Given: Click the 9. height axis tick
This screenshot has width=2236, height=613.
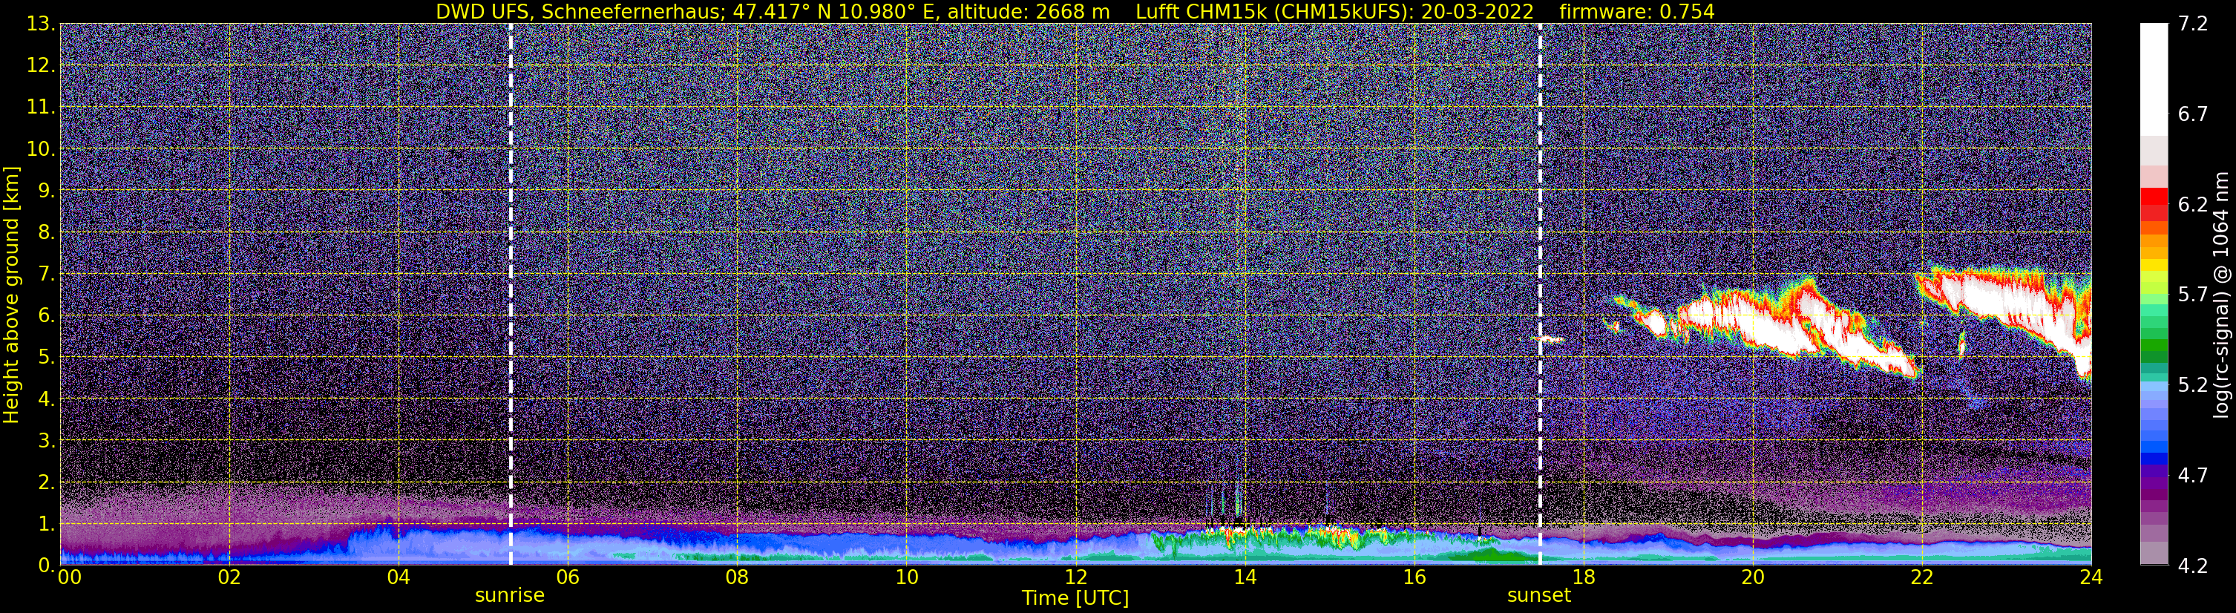Looking at the screenshot, I should click(x=46, y=190).
